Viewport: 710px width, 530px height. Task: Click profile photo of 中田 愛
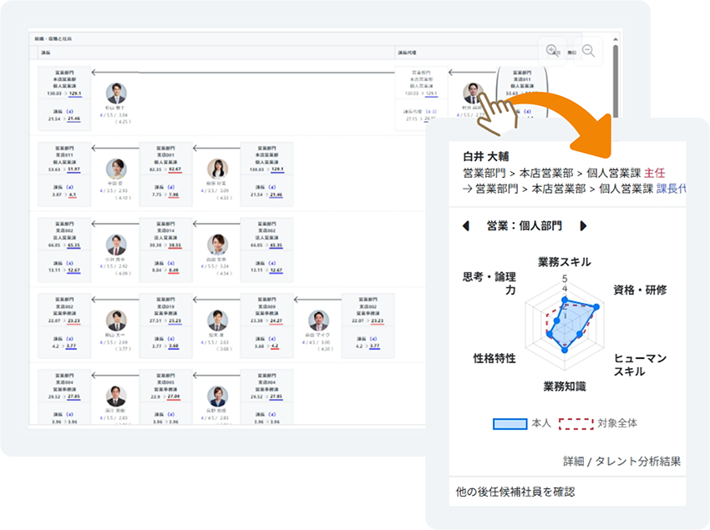[116, 169]
